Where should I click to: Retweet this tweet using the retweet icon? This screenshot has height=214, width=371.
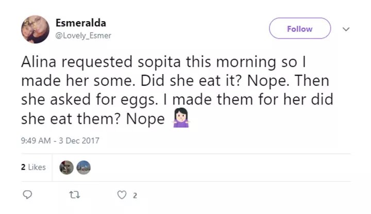[x=74, y=195]
